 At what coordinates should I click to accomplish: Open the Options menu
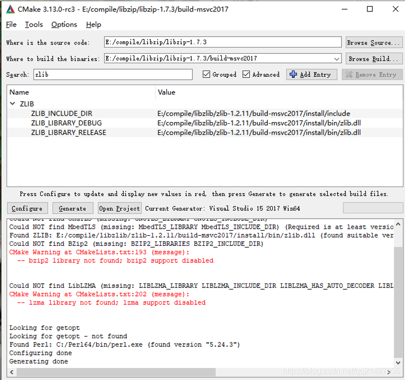(64, 25)
